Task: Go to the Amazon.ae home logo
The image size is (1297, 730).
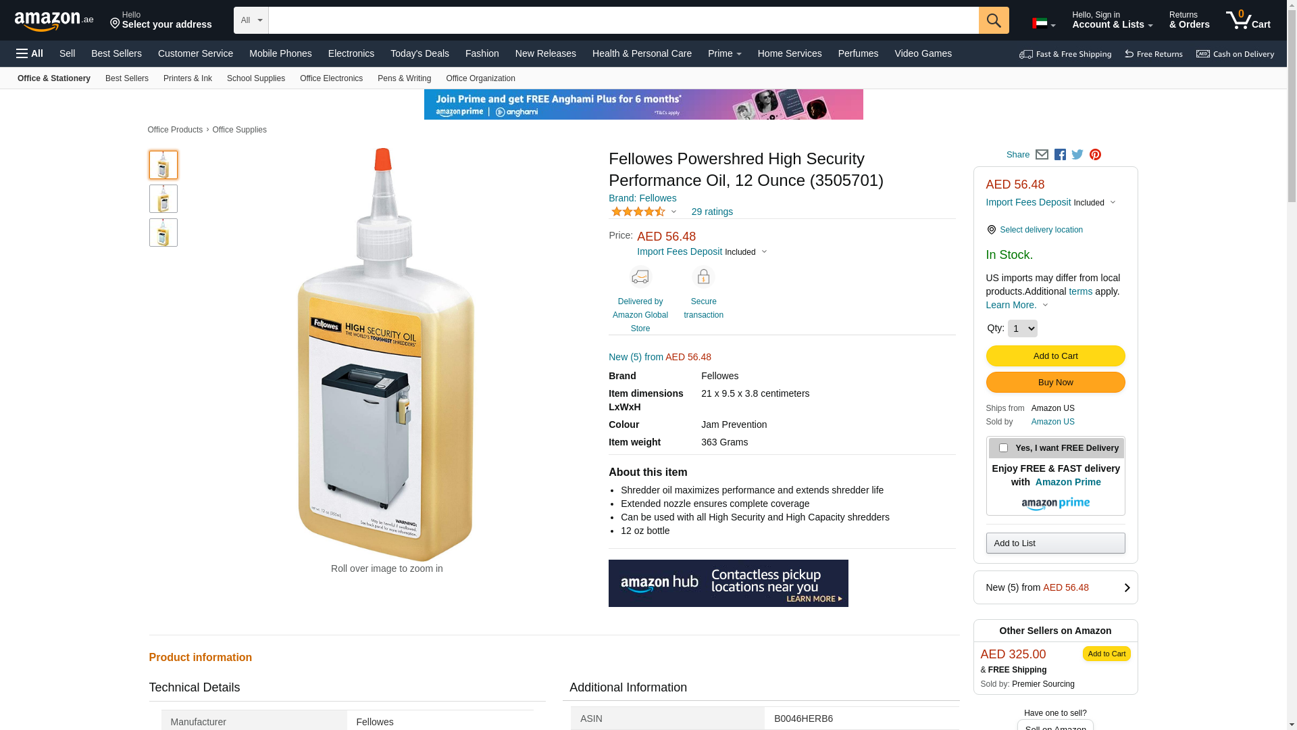Action: click(x=54, y=21)
